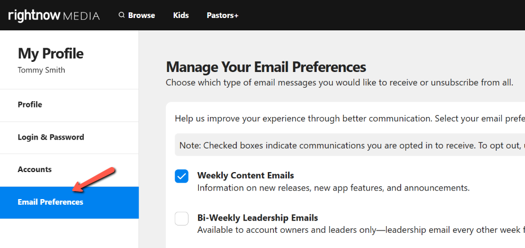This screenshot has height=248, width=525.
Task: Enable the Bi-Weekly Leadership Emails checkbox
Action: click(x=182, y=218)
